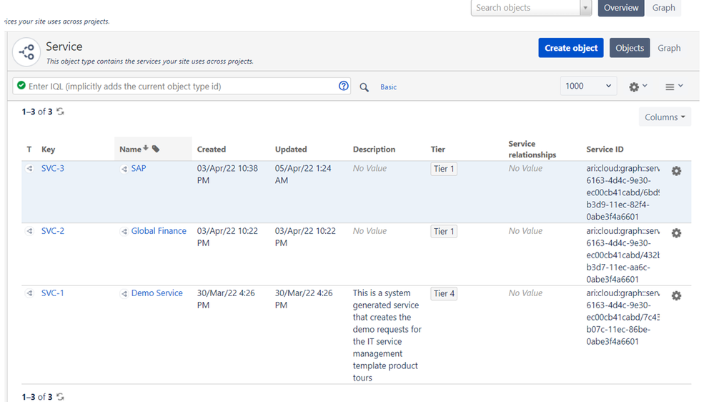Open the gear settings dropdown in toolbar
Image resolution: width=714 pixels, height=402 pixels.
(638, 86)
